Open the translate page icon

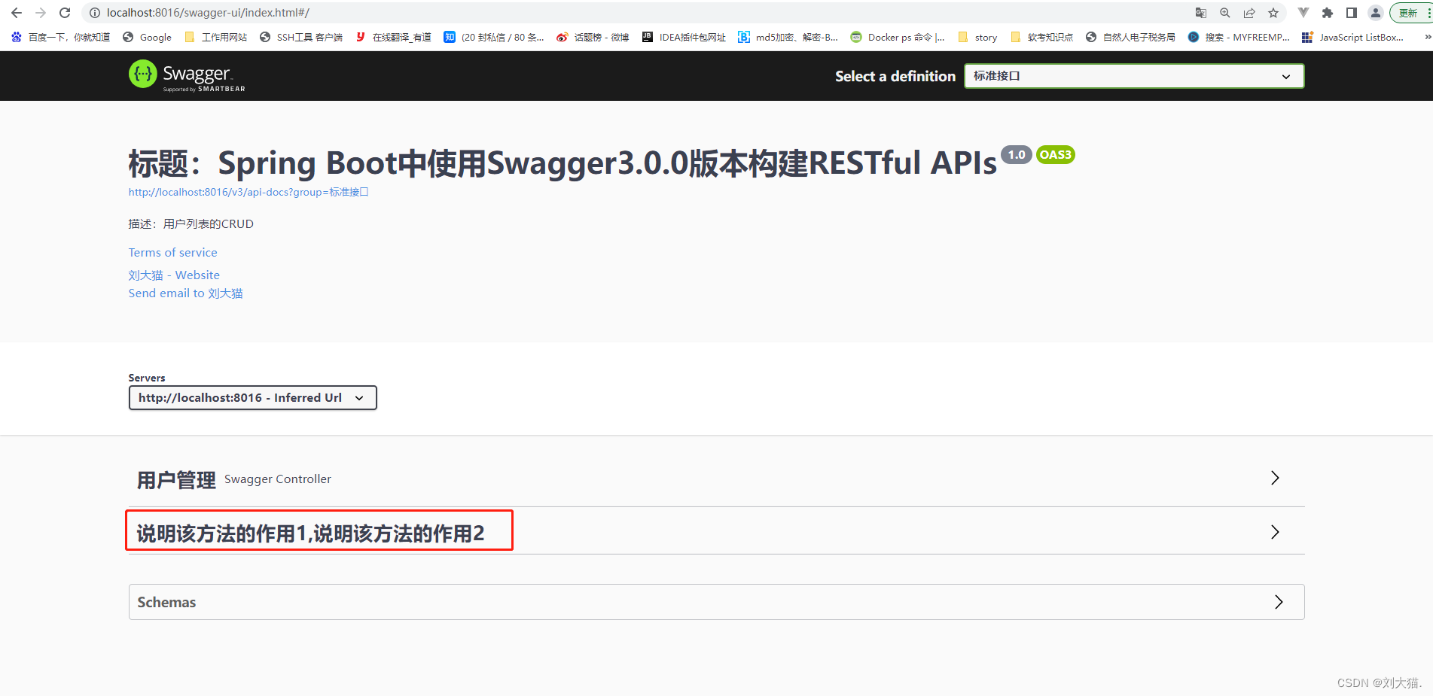(1201, 13)
